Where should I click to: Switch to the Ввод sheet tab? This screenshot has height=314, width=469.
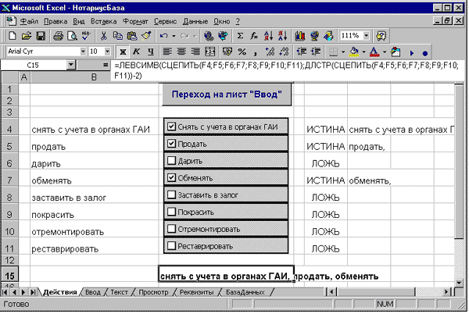pyautogui.click(x=93, y=292)
